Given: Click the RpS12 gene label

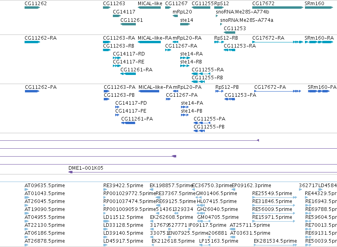Looking at the screenshot, I should pyautogui.click(x=222, y=4).
